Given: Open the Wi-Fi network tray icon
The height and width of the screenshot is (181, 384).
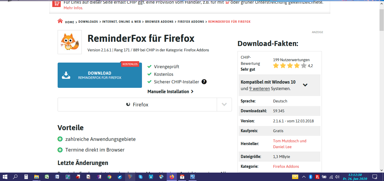Looking at the screenshot, I should [x=331, y=177].
